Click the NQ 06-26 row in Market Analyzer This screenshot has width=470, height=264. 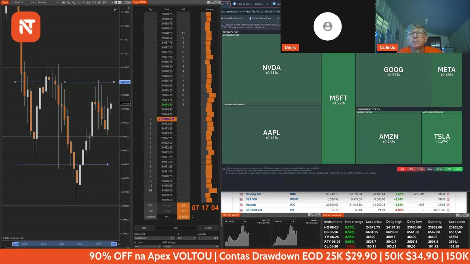coord(396,227)
